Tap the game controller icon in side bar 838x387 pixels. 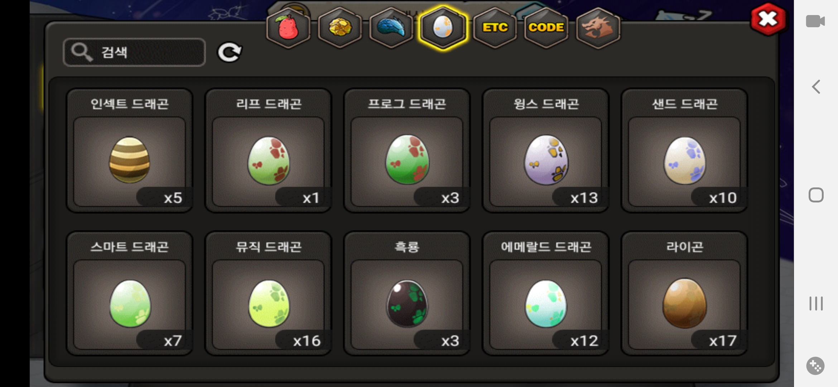click(815, 366)
